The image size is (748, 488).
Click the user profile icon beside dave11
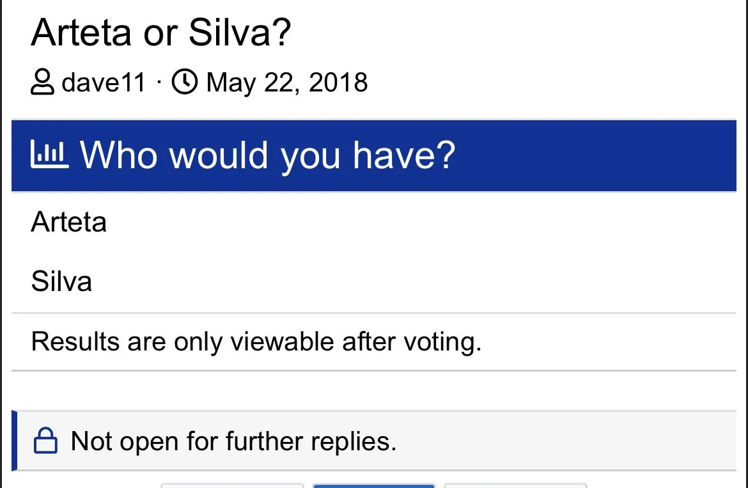[42, 83]
